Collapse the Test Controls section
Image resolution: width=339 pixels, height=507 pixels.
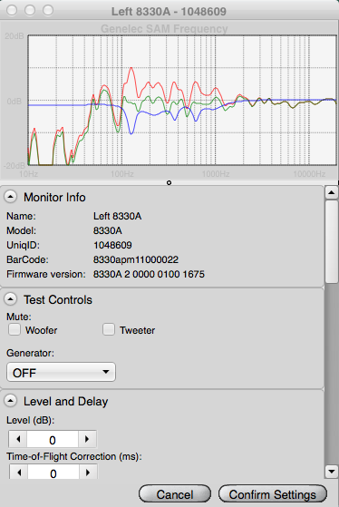(10, 299)
